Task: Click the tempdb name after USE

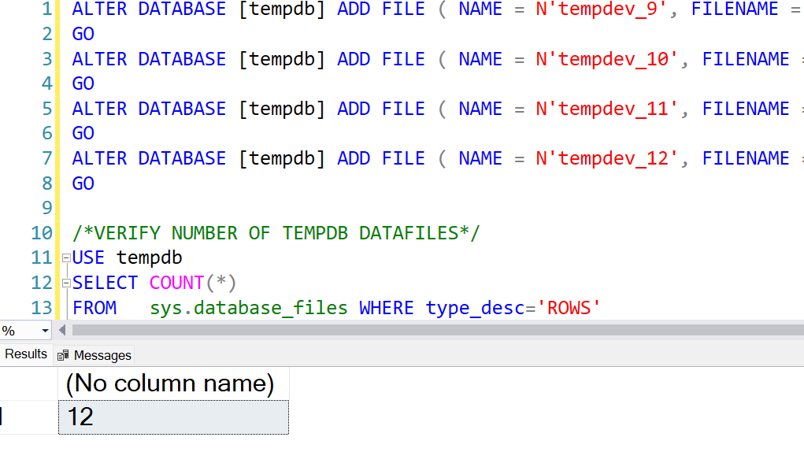Action: click(149, 257)
